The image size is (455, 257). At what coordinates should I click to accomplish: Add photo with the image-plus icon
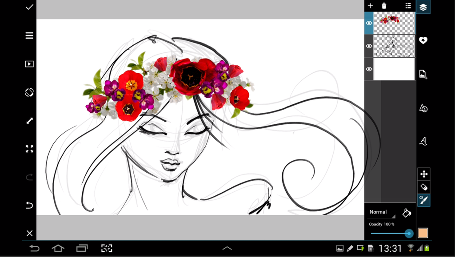tap(423, 74)
